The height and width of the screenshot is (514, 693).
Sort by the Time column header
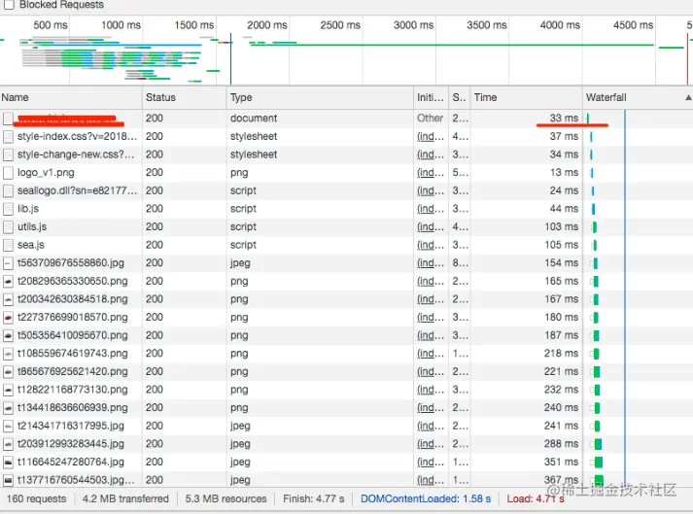(x=526, y=97)
